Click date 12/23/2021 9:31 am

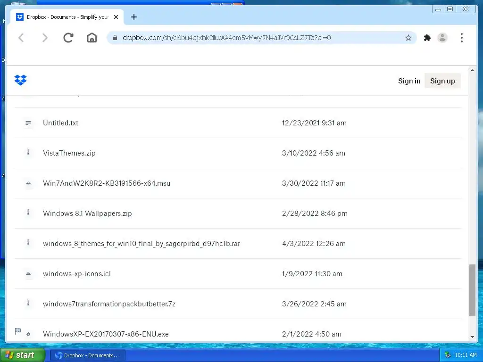pyautogui.click(x=314, y=123)
